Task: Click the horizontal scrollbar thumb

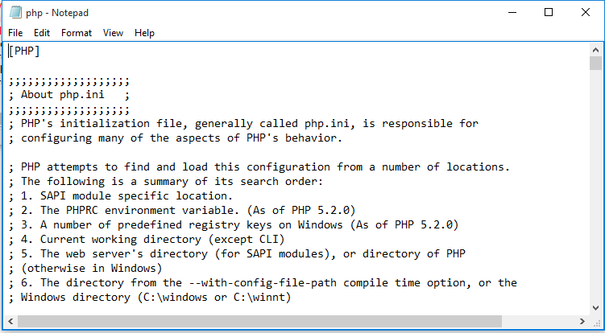Action: tap(259, 322)
